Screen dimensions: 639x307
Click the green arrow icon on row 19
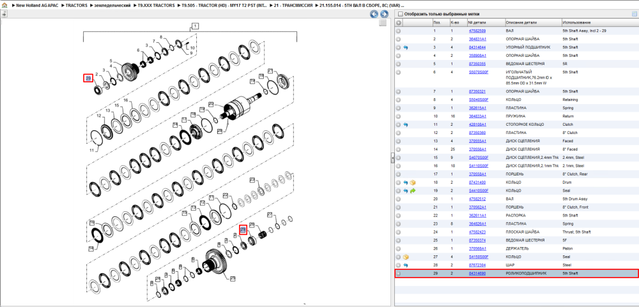tap(412, 191)
